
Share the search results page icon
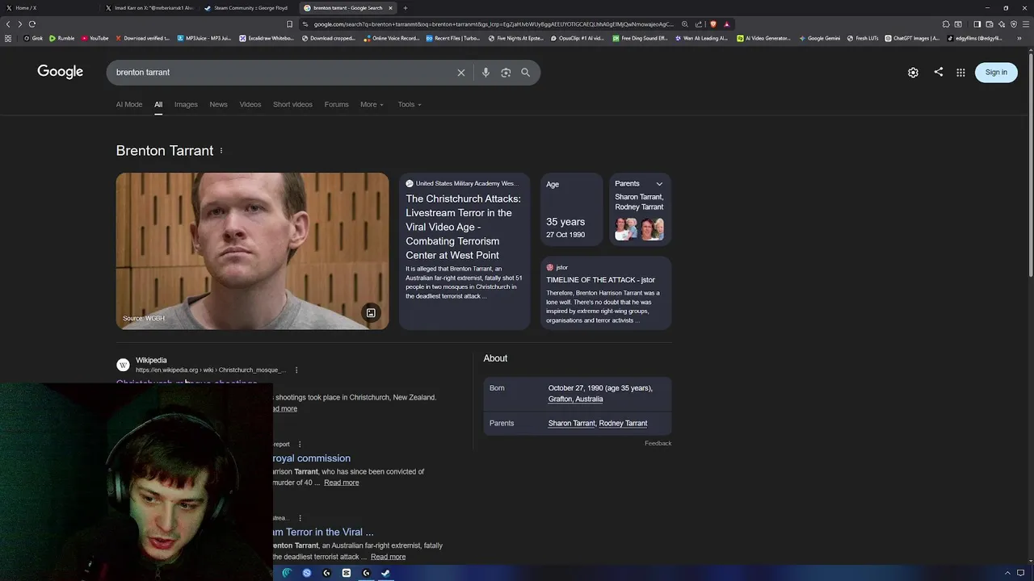coord(938,72)
